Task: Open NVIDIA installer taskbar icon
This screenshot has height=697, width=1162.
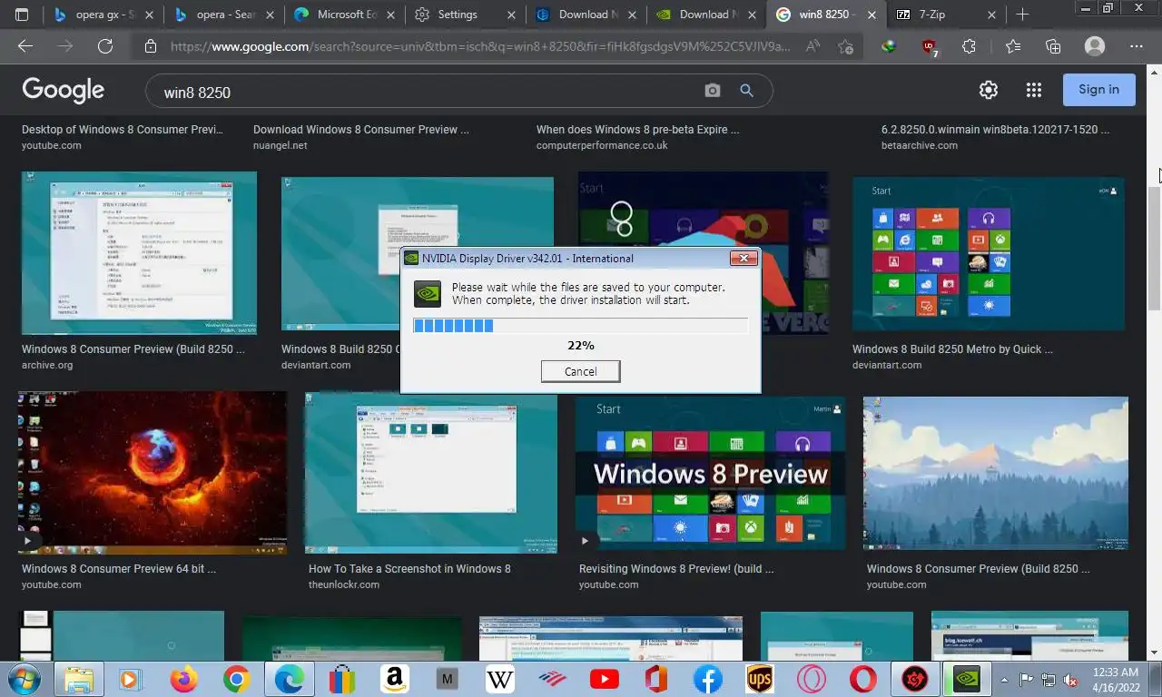Action: click(x=967, y=679)
